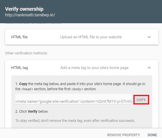Copy the meta tag with COPY button
The image size is (162, 138).
pyautogui.click(x=141, y=100)
